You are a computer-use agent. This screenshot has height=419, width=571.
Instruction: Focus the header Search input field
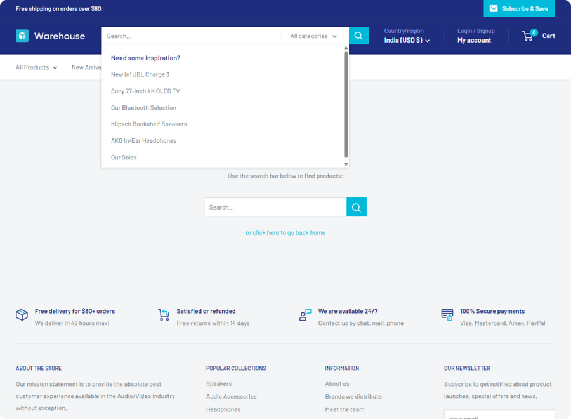point(191,36)
